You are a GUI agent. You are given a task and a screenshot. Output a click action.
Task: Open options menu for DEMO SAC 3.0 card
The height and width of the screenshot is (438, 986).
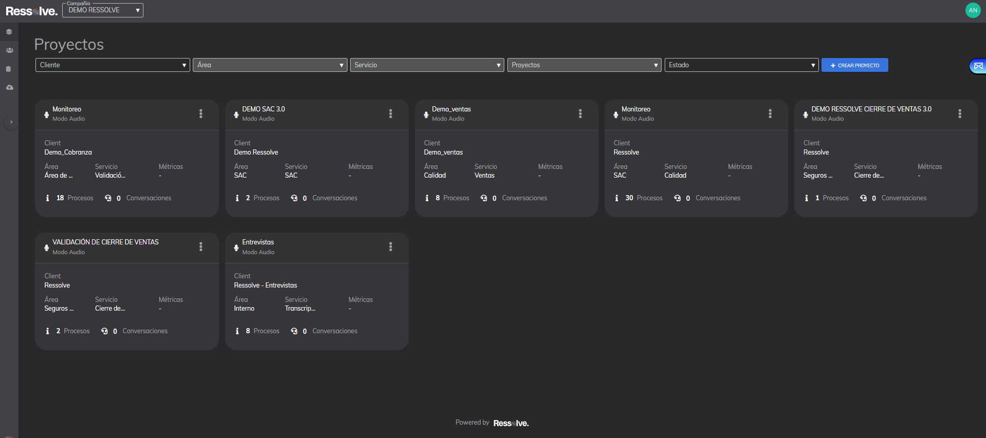point(391,113)
